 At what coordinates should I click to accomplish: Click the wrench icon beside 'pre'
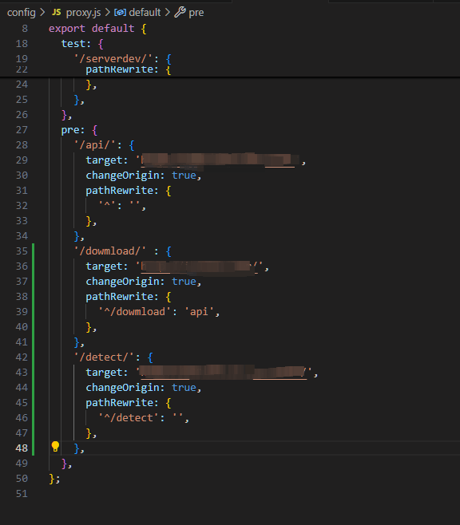pyautogui.click(x=180, y=13)
